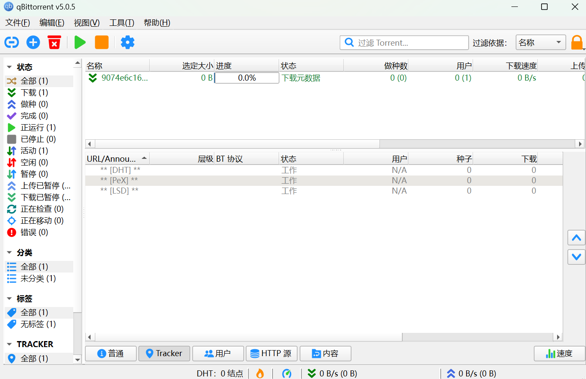Select 无标签 (1) under 标签

39,324
